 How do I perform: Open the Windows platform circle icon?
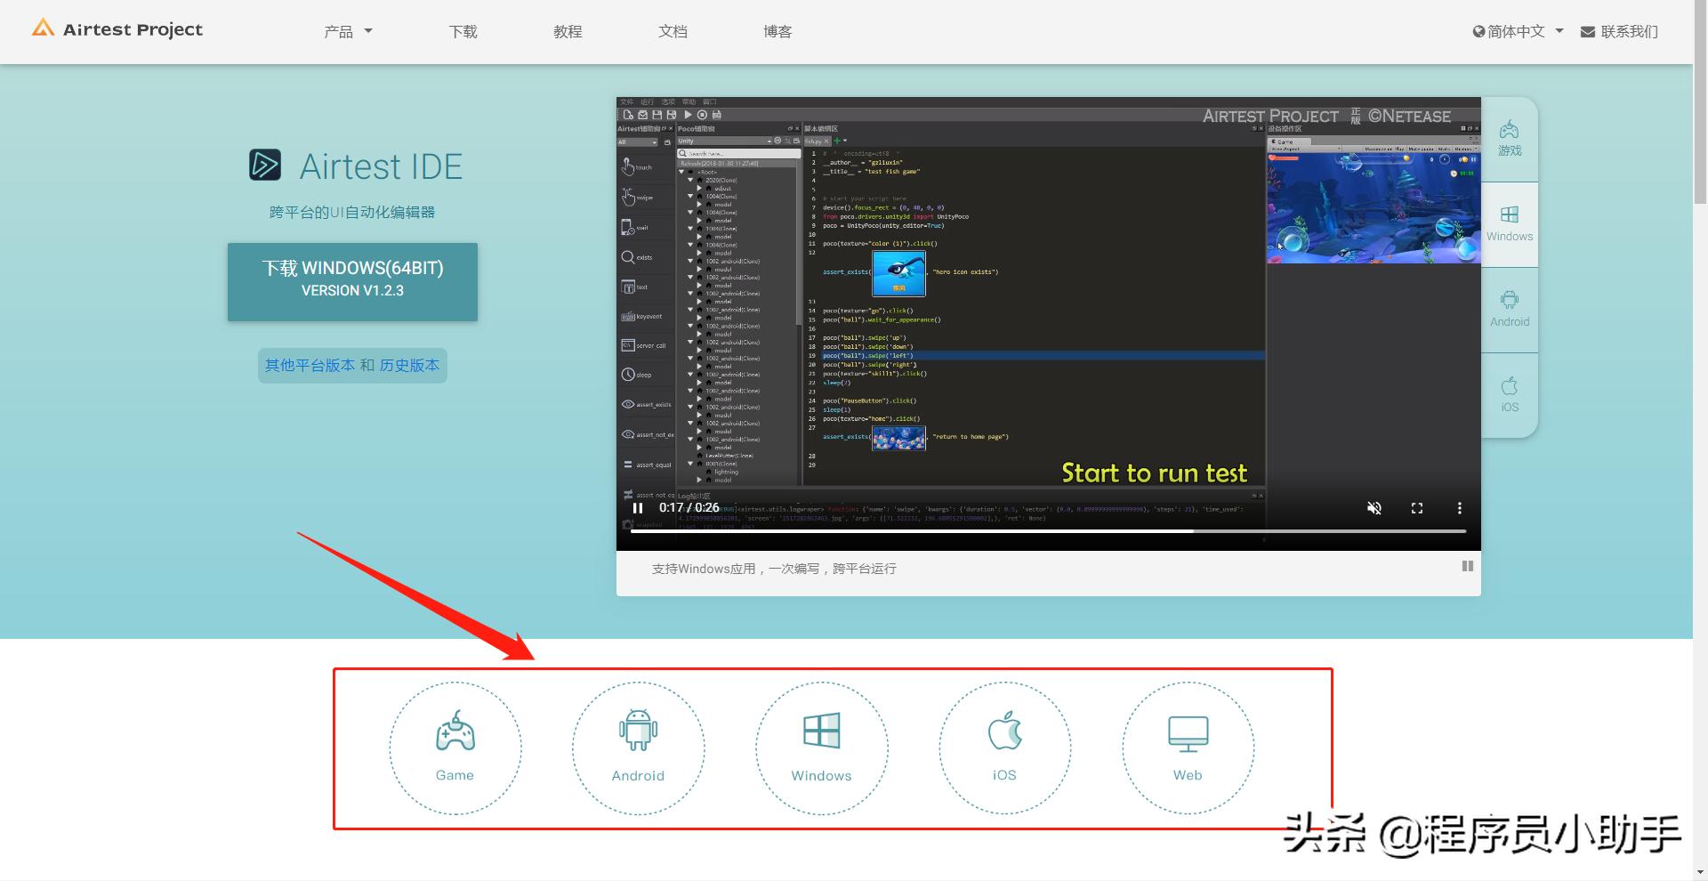coord(821,748)
